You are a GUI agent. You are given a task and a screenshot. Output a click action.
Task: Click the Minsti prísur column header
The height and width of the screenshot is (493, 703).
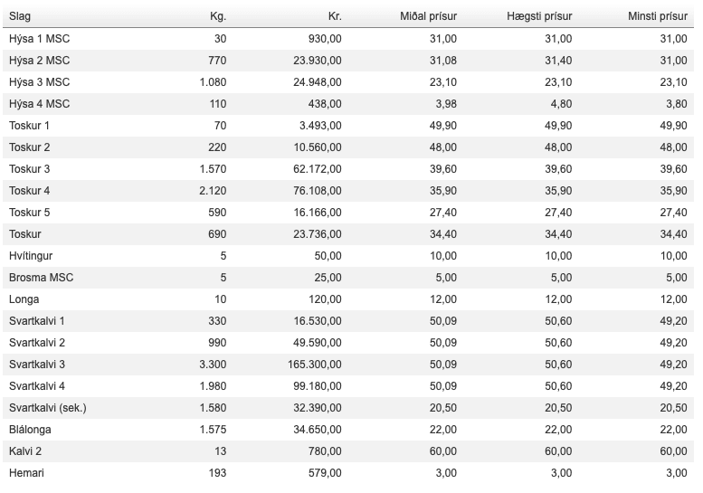point(657,16)
